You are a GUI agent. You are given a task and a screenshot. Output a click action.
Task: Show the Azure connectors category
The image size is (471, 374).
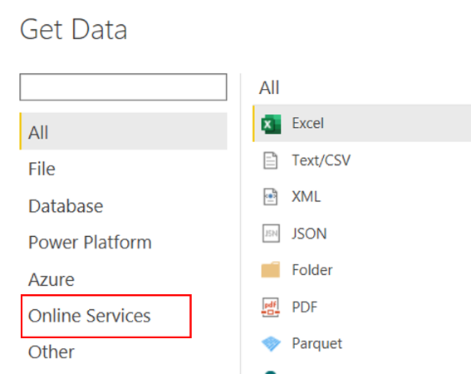[x=52, y=279]
